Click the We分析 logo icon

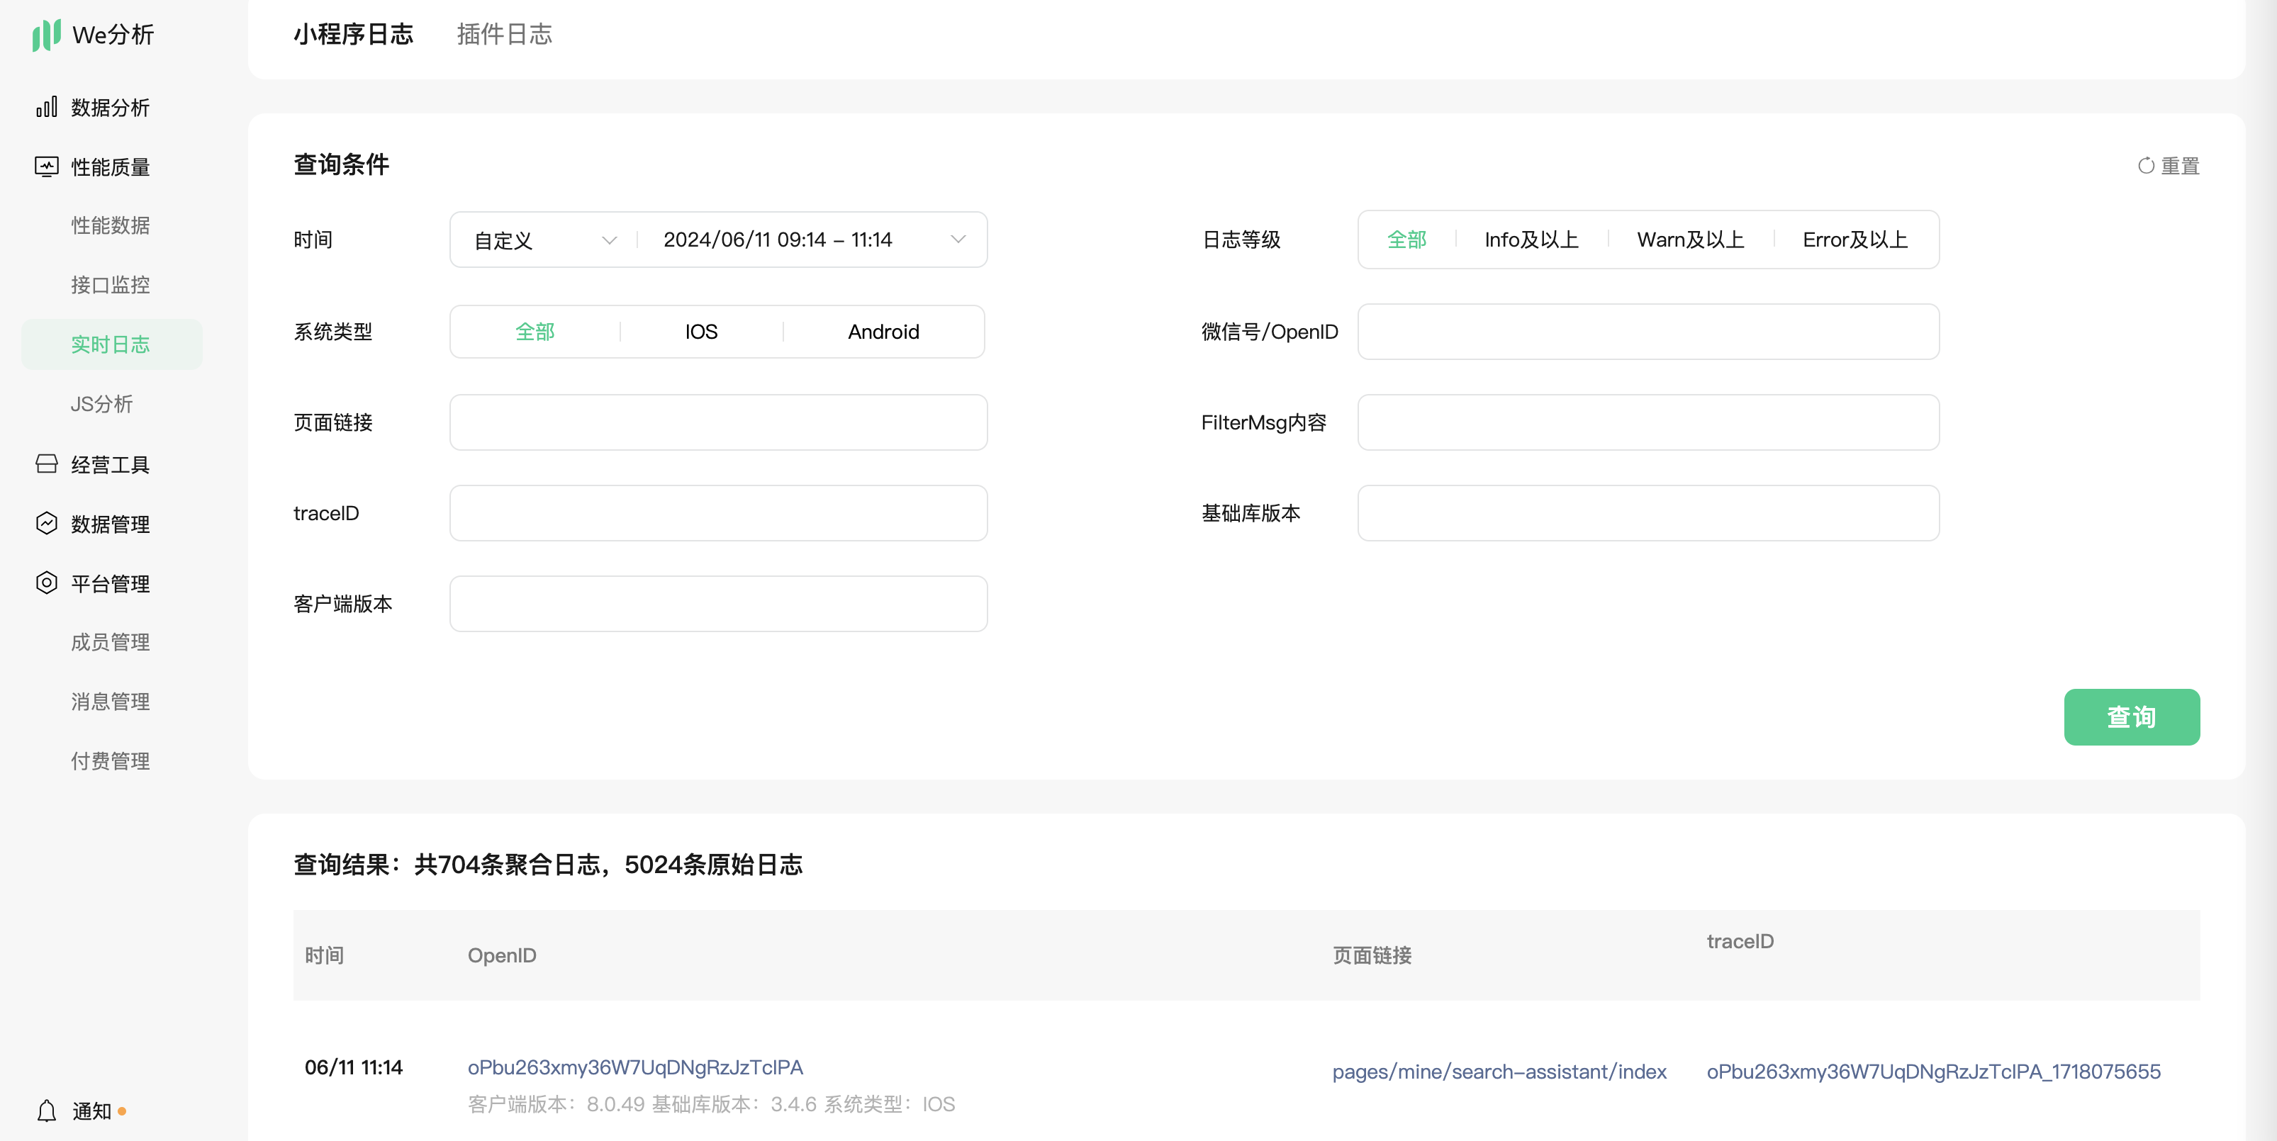46,35
